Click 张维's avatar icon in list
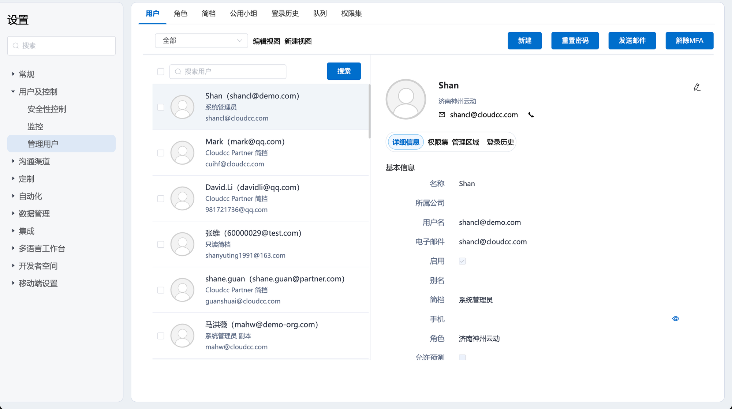The width and height of the screenshot is (732, 409). click(182, 244)
